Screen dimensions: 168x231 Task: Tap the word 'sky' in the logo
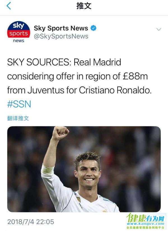(x=18, y=26)
